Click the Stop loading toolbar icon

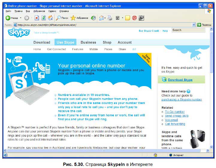pos(37,18)
